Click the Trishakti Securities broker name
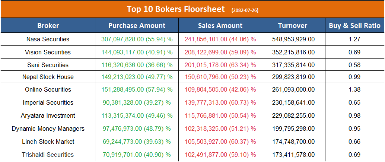Viewport: 385px width, 162px height. click(48, 155)
